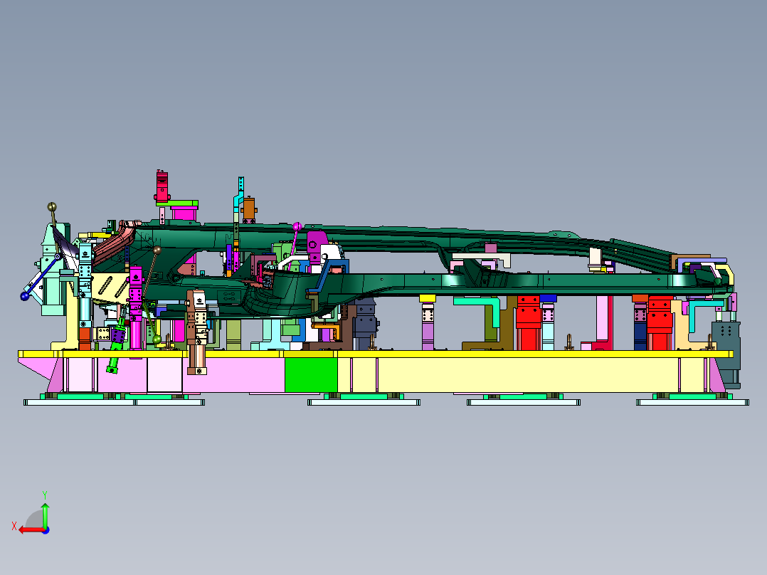This screenshot has width=767, height=575.
Task: Select the long yellow top plate of base
Action: (x=375, y=354)
